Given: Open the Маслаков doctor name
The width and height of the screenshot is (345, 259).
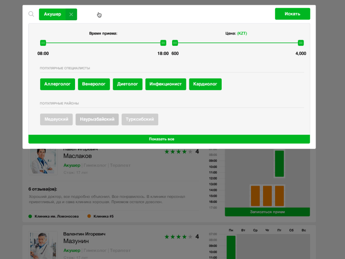Looking at the screenshot, I should [x=78, y=156].
